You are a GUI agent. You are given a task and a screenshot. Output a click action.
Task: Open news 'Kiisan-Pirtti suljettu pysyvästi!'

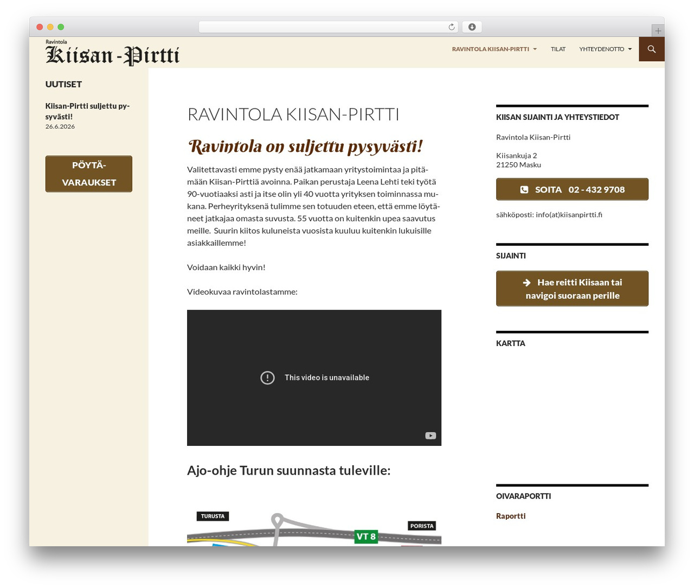pyautogui.click(x=88, y=111)
